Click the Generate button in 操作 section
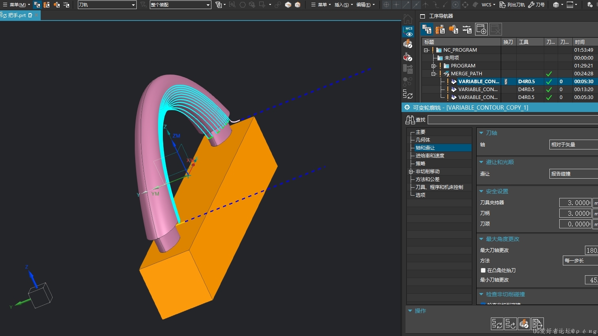598x336 pixels. pyautogui.click(x=497, y=324)
